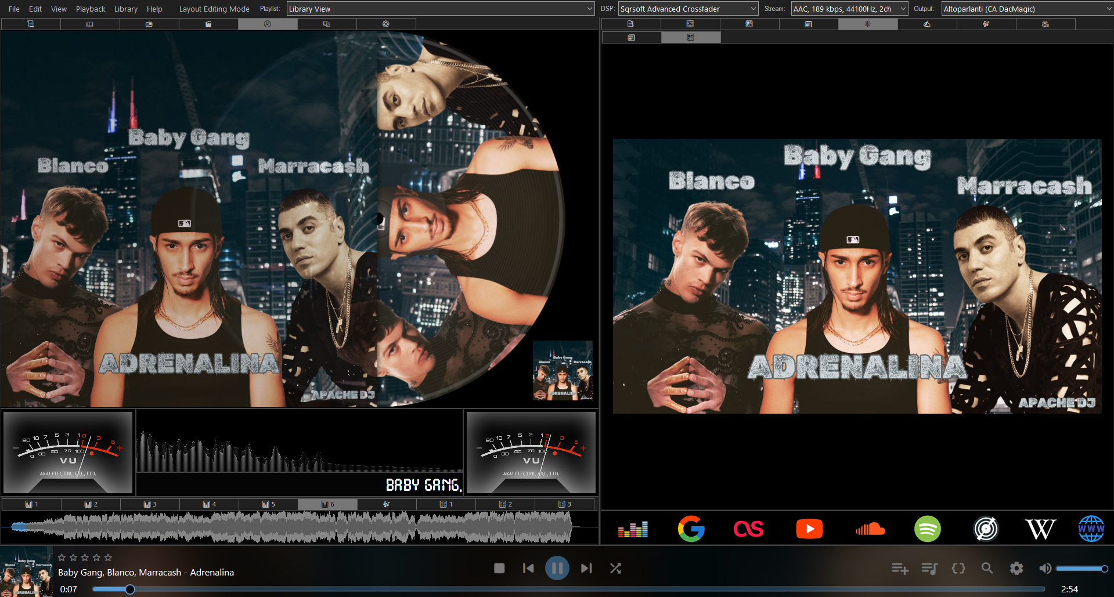
Task: Rate the track with the first star
Action: [62, 558]
